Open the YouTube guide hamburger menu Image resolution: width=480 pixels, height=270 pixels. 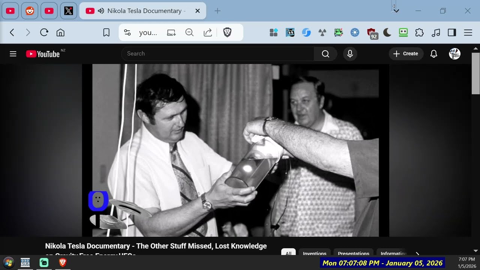(13, 54)
